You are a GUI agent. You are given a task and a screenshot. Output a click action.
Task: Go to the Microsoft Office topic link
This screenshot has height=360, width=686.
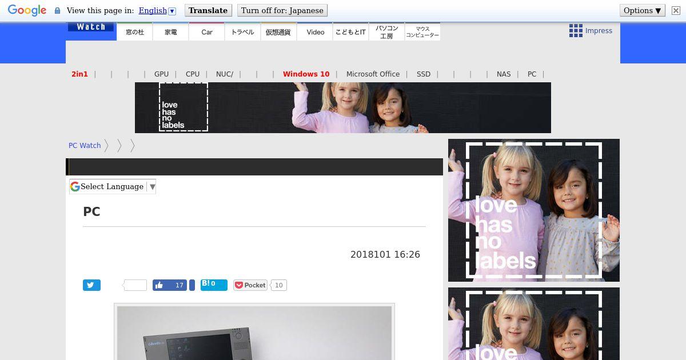373,74
